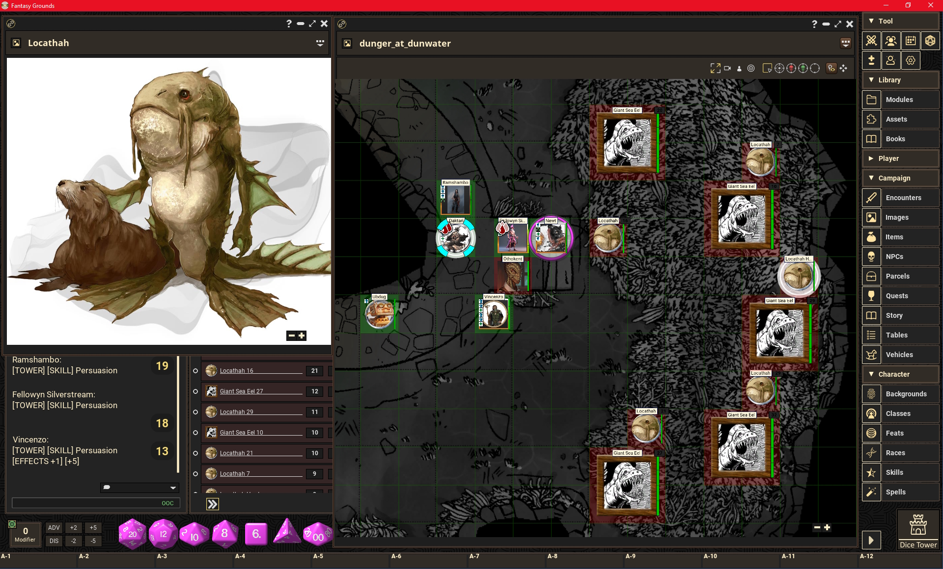This screenshot has height=569, width=943.
Task: Toggle the +2 modifier button
Action: tap(74, 528)
